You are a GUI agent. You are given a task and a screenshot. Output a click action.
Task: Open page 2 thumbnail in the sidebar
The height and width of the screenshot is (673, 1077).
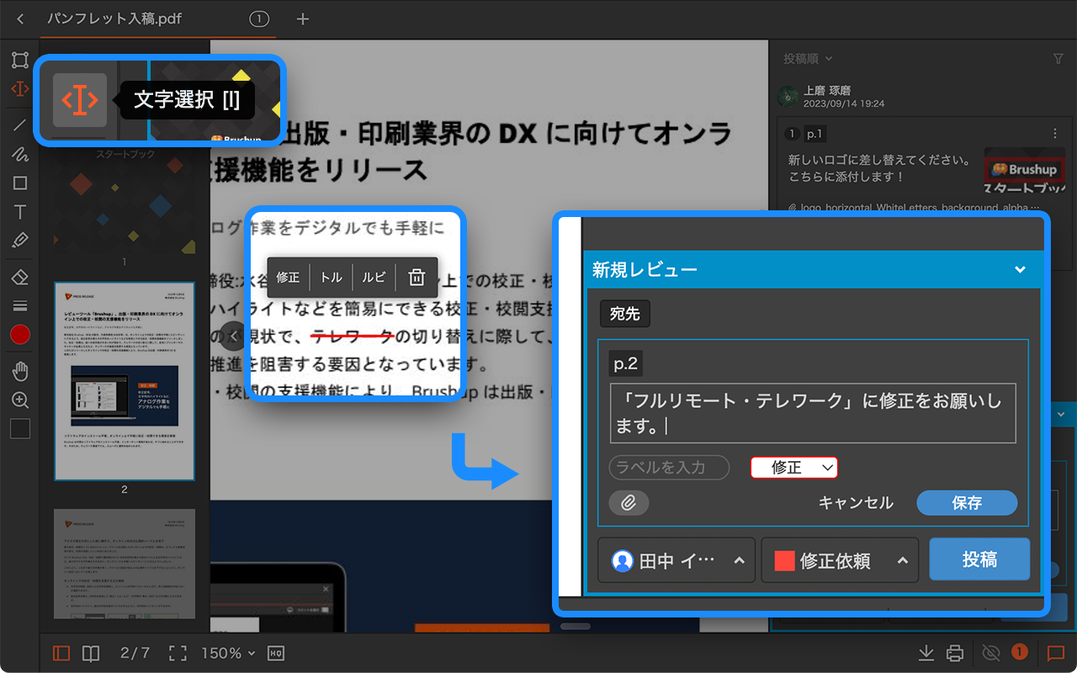pos(125,381)
